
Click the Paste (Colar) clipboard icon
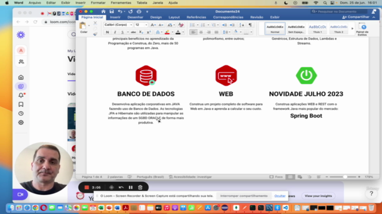(x=83, y=26)
